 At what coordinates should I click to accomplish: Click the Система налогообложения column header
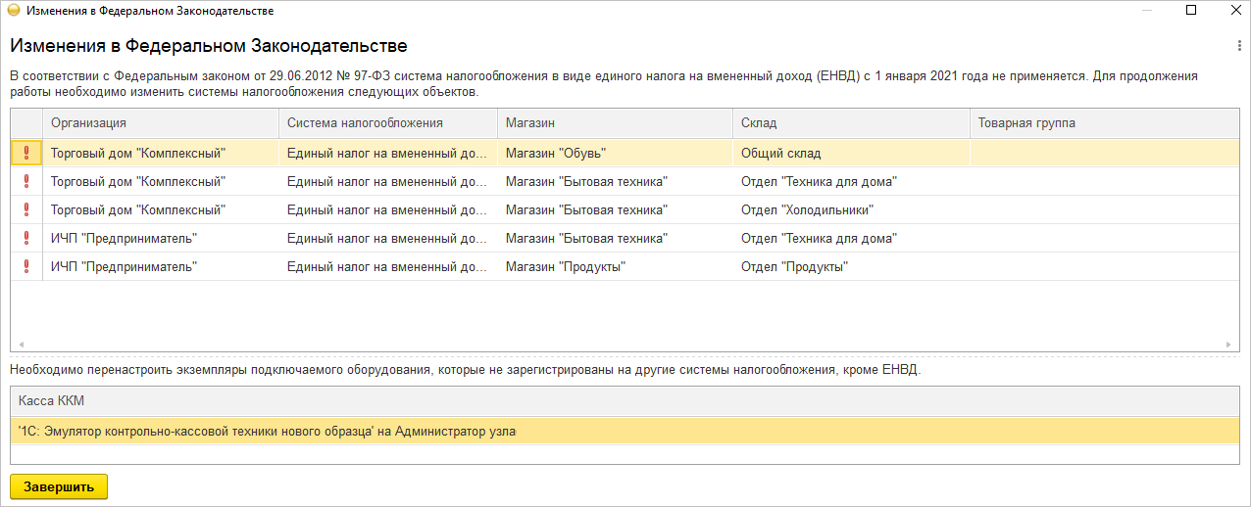click(387, 123)
